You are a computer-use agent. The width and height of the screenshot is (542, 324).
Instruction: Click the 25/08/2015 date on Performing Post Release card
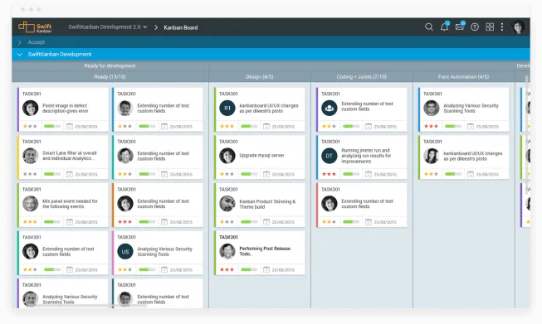pyautogui.click(x=283, y=270)
